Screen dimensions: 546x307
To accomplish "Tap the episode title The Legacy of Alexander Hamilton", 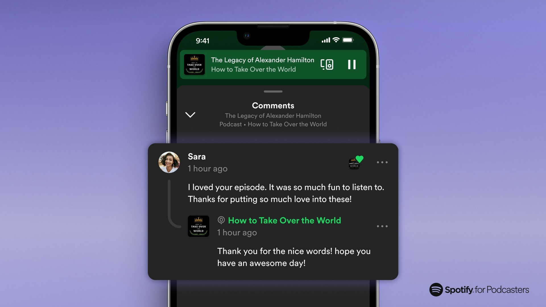I will [262, 60].
